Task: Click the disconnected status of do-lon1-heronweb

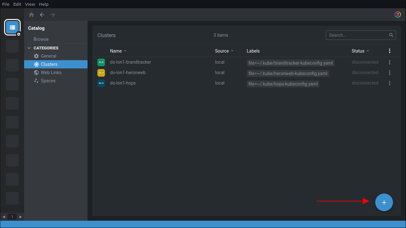Action: [365, 73]
